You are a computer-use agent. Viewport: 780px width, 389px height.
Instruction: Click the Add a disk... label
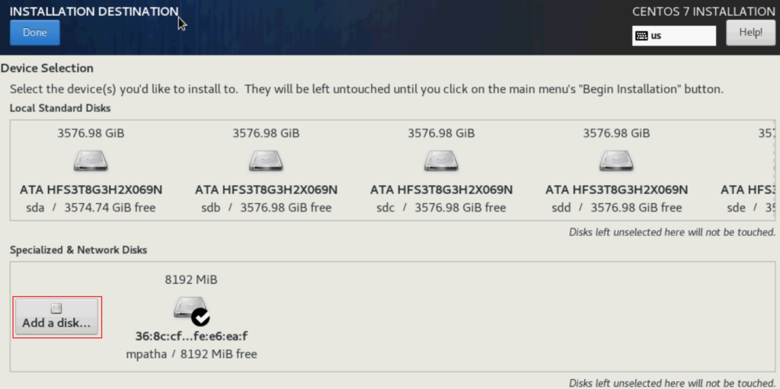pos(56,323)
